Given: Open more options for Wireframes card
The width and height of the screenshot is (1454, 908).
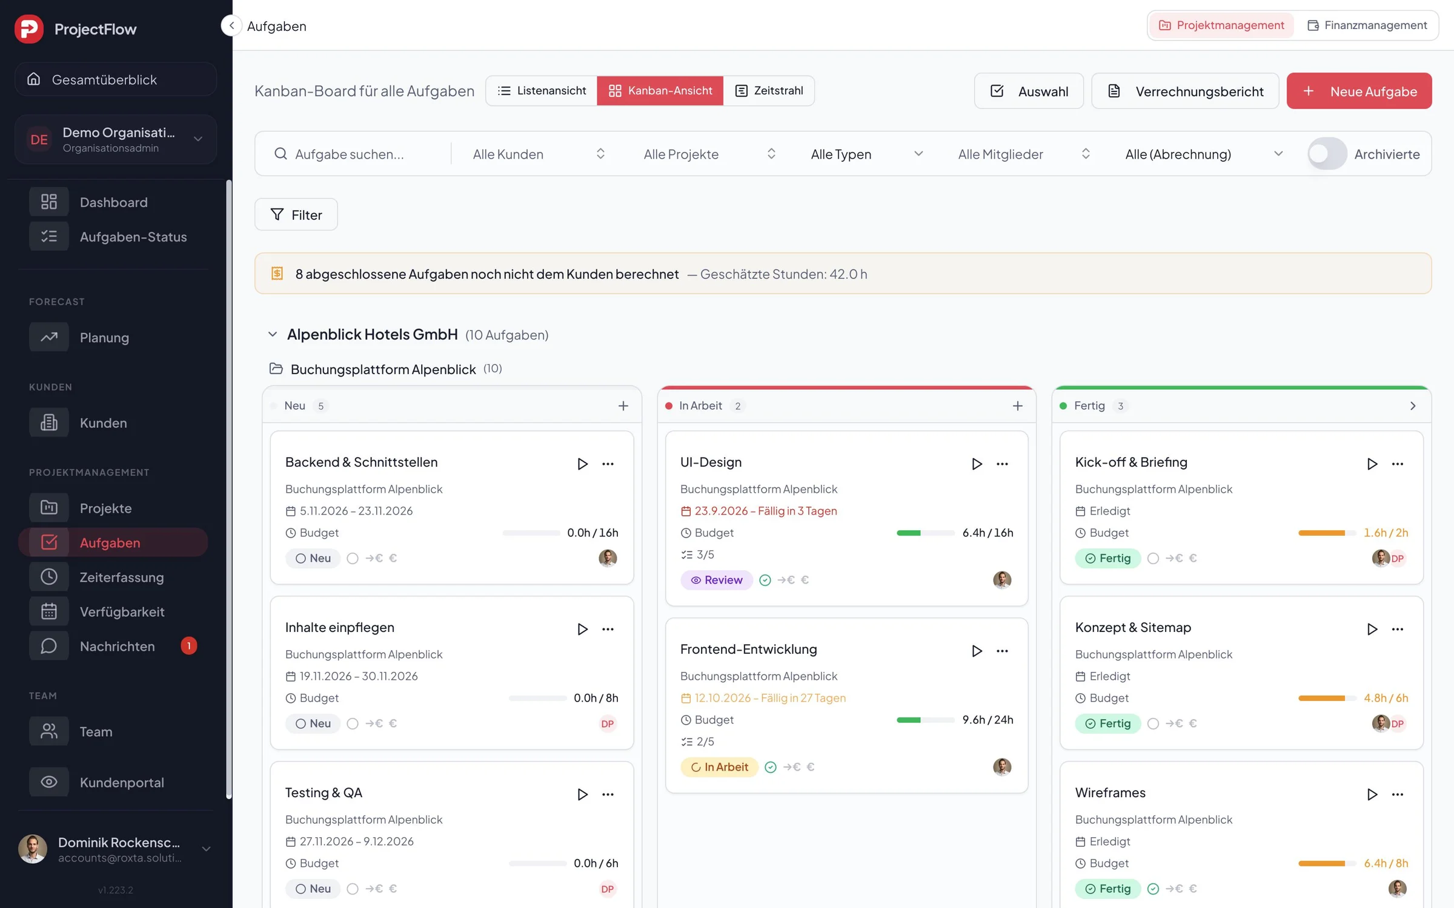Looking at the screenshot, I should click(x=1397, y=794).
